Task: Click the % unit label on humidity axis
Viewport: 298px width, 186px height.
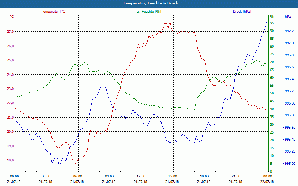Action: click(272, 17)
